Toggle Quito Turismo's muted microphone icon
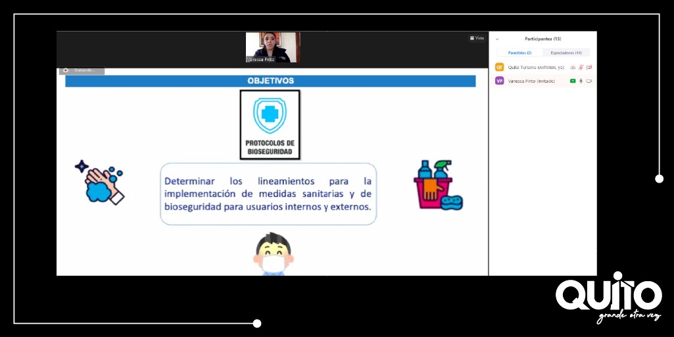 581,67
